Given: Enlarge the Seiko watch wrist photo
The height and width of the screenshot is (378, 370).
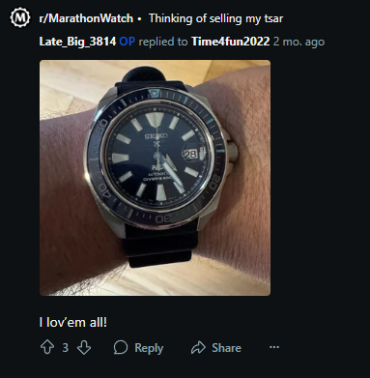Looking at the screenshot, I should pyautogui.click(x=155, y=178).
